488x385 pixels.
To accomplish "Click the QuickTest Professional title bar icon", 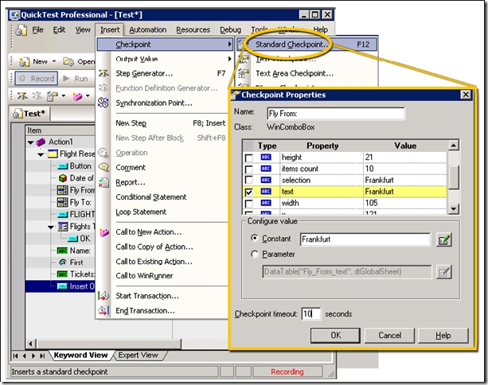I will (14, 14).
